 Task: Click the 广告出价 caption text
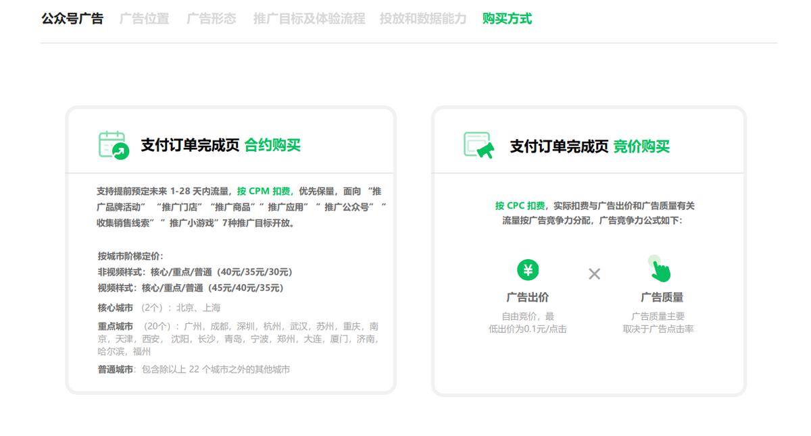[x=529, y=296]
